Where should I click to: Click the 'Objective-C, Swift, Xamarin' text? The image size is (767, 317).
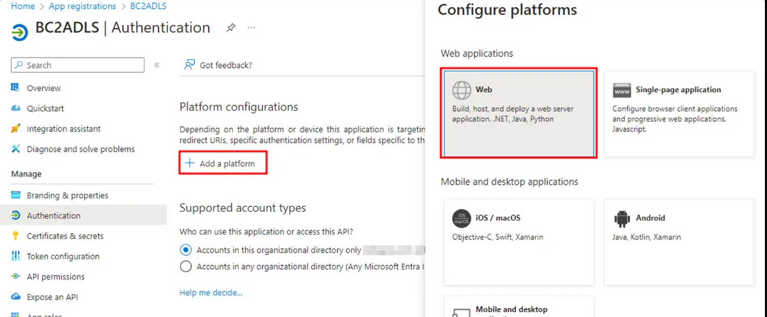click(x=498, y=237)
